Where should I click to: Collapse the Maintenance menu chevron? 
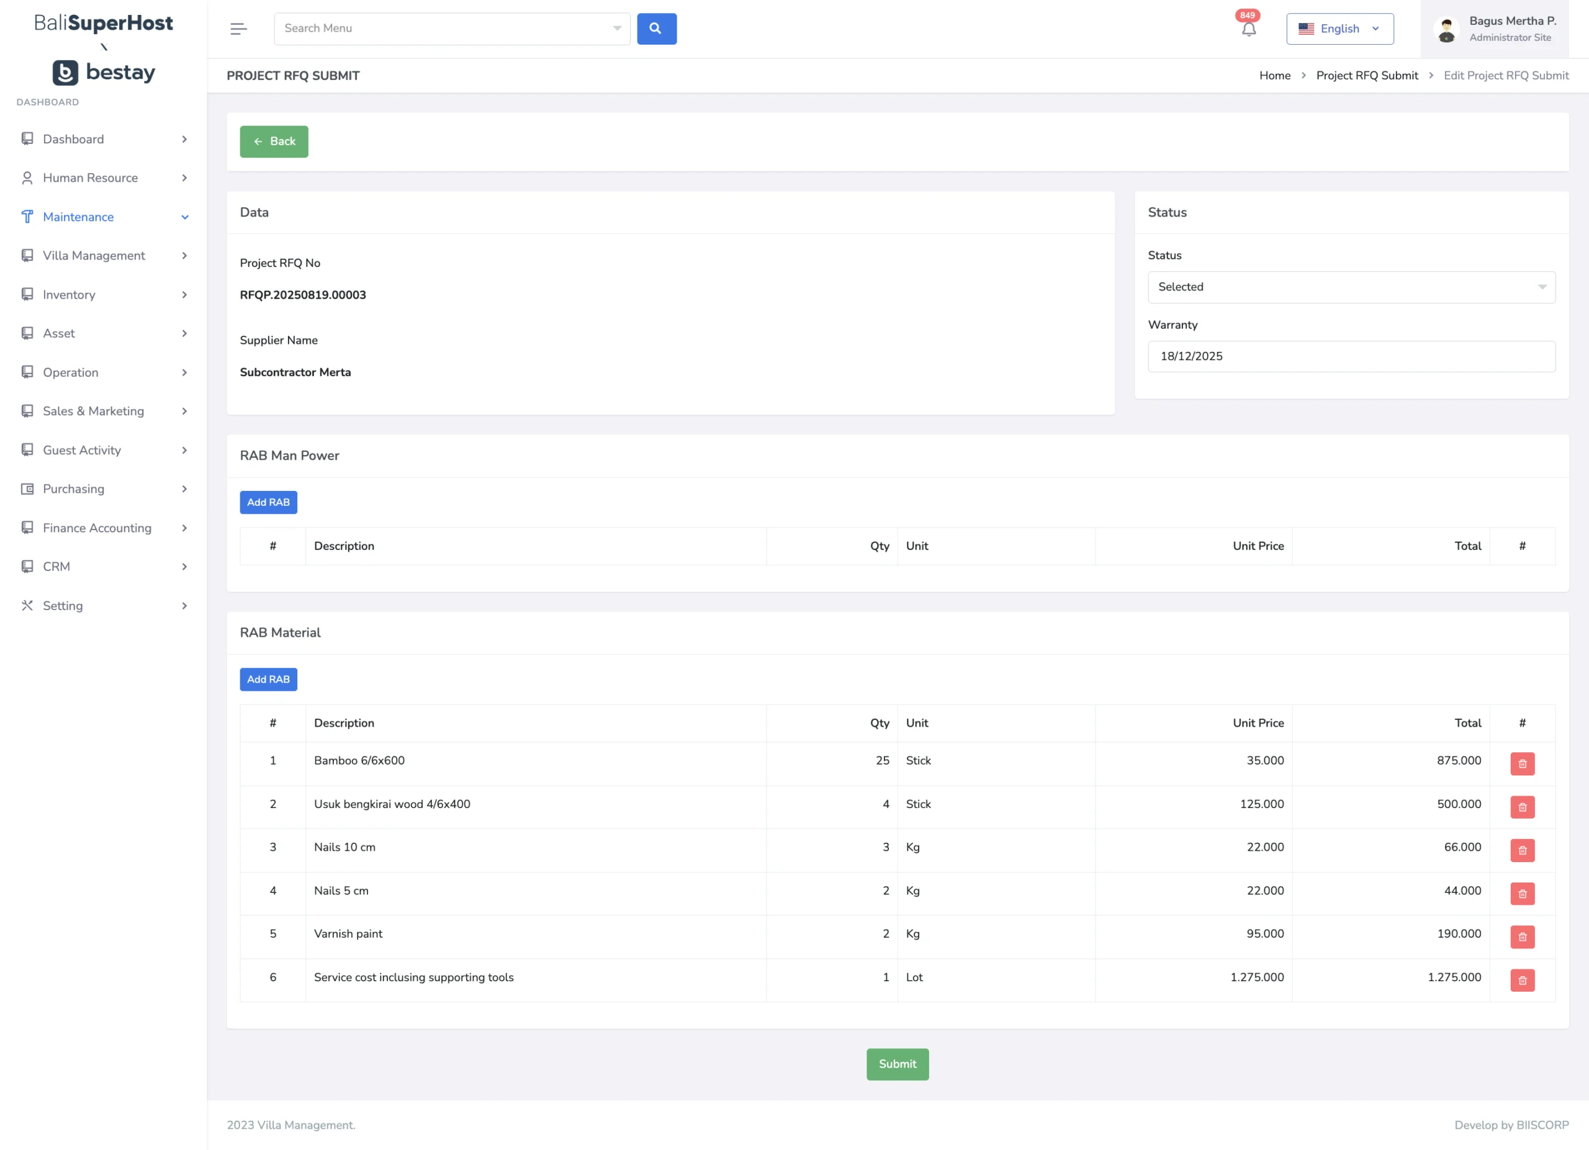[x=184, y=217]
